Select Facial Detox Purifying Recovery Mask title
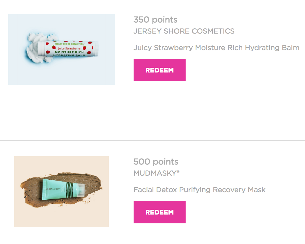The width and height of the screenshot is (305, 244). [x=199, y=190]
